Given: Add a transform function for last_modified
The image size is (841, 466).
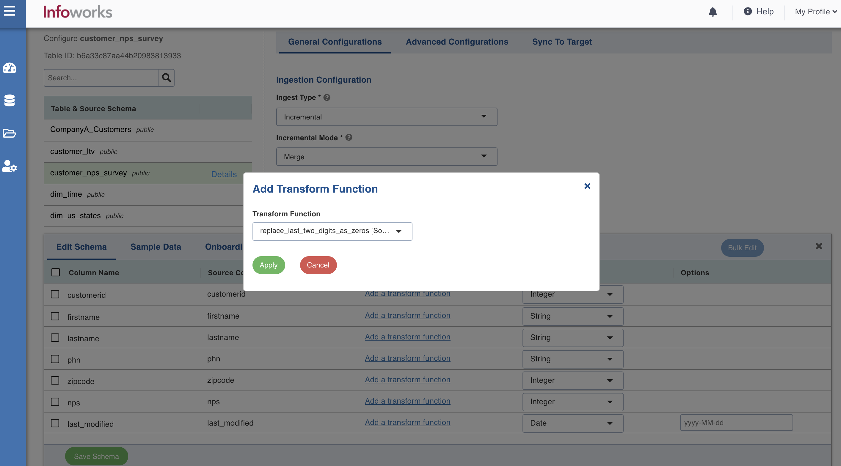Looking at the screenshot, I should (x=407, y=423).
